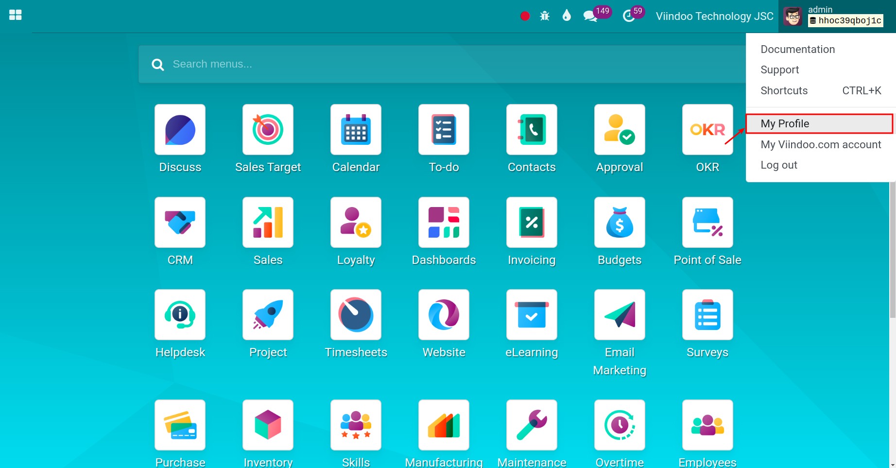Viewport: 896px width, 468px height.
Task: Open the Manufacturing app
Action: click(x=444, y=425)
